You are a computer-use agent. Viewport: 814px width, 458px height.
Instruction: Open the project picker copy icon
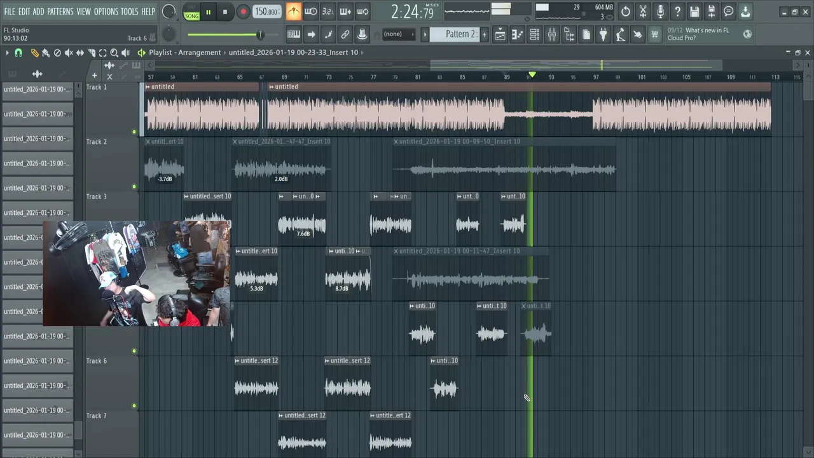click(586, 35)
